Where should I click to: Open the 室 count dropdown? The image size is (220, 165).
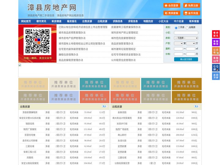pos(178,43)
